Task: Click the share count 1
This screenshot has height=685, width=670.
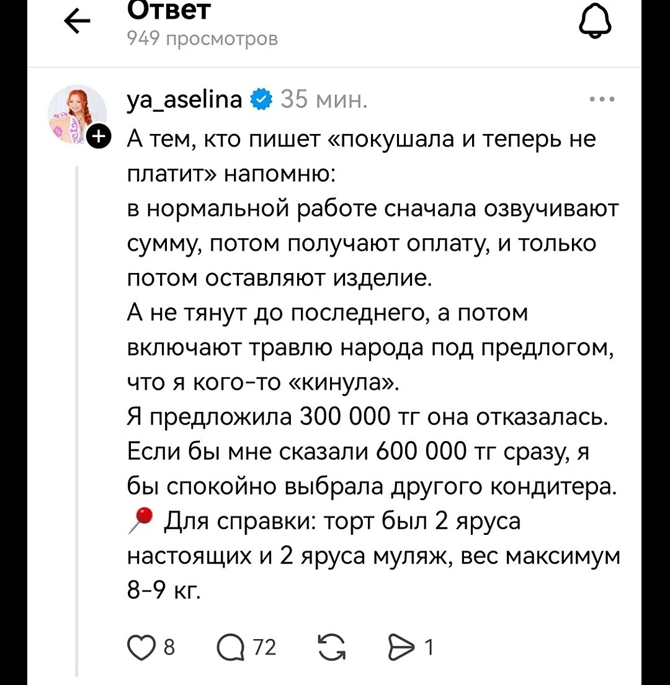Action: (x=428, y=648)
